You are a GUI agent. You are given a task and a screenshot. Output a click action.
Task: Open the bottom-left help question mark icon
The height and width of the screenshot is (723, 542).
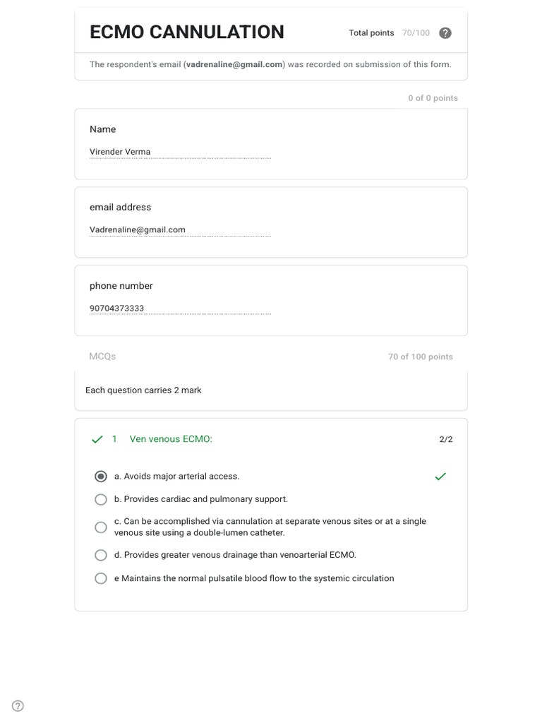[x=18, y=705]
